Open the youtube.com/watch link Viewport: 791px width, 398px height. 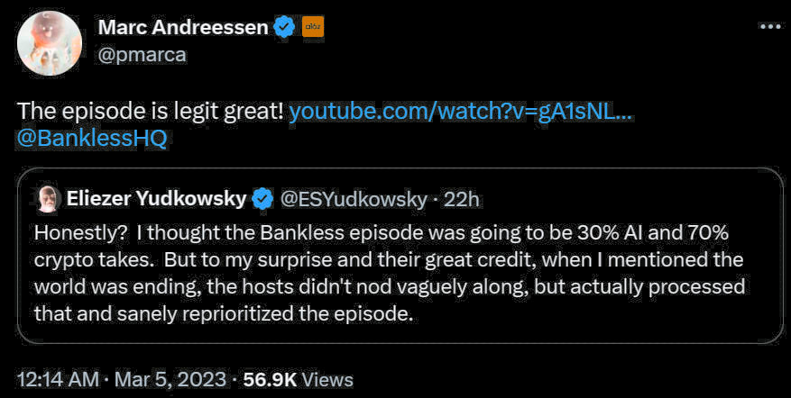click(459, 112)
